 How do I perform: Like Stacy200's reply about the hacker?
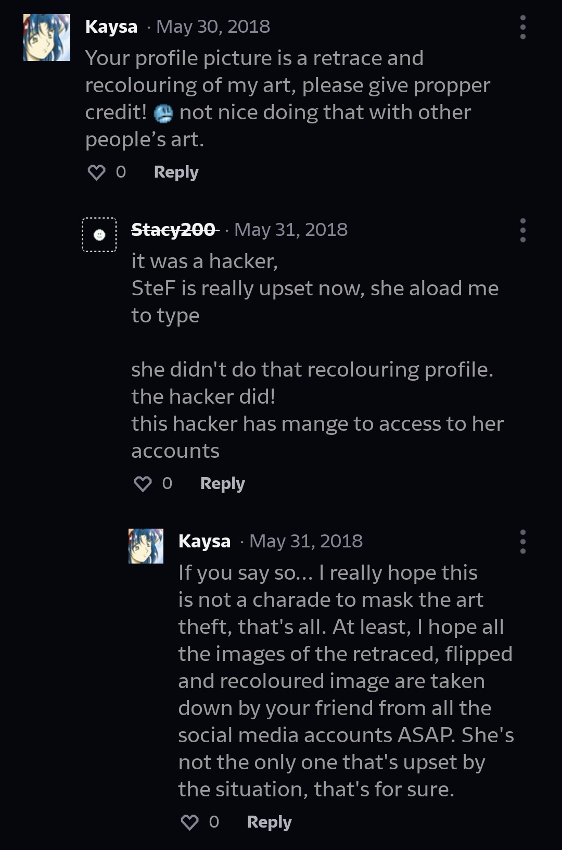click(x=143, y=483)
